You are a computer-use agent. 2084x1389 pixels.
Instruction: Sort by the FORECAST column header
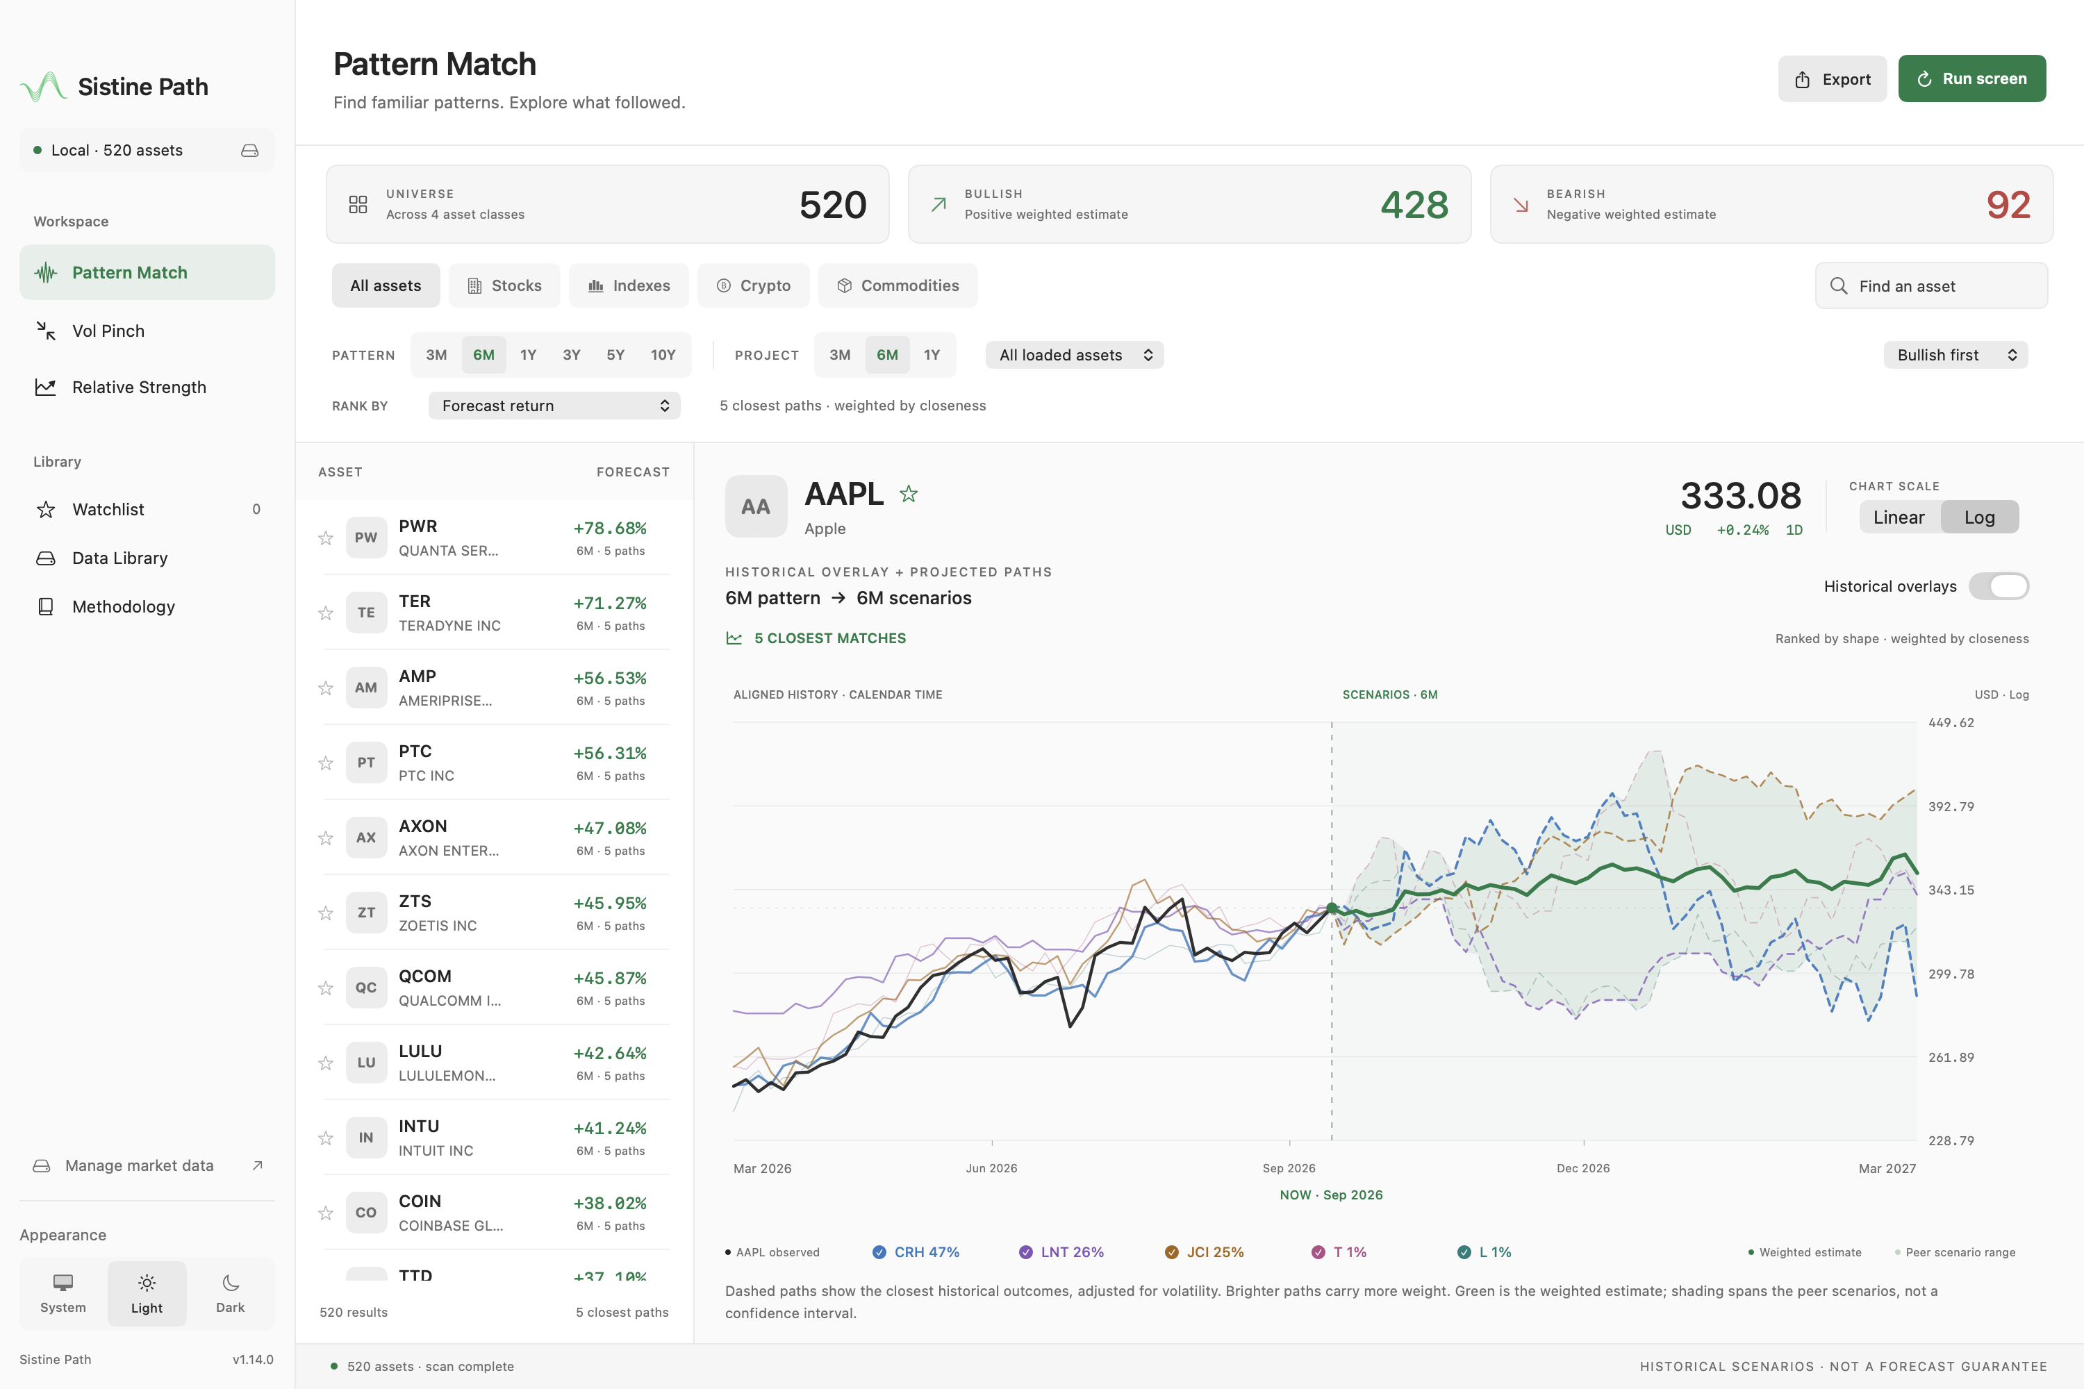[633, 472]
